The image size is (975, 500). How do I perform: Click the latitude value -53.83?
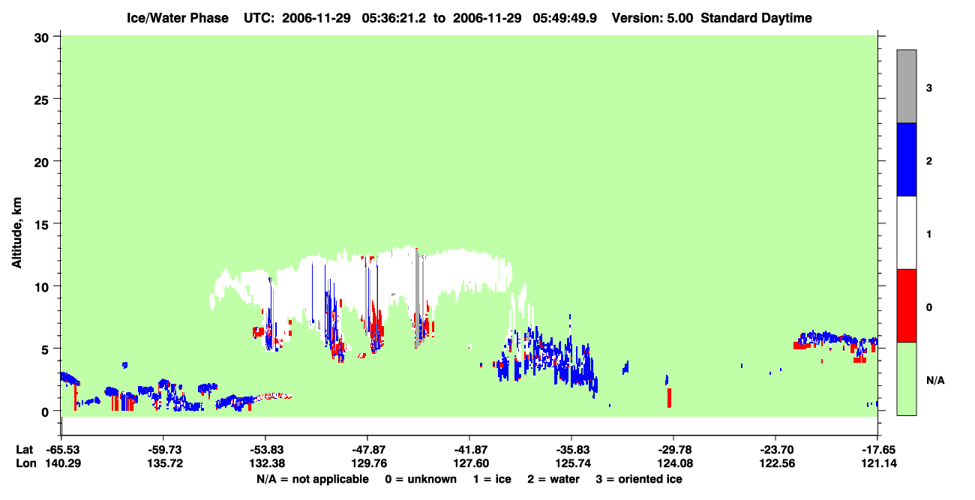[265, 449]
